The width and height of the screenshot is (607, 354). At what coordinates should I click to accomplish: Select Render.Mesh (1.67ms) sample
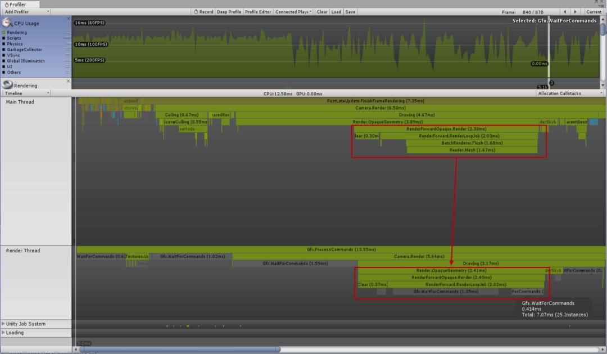[472, 150]
